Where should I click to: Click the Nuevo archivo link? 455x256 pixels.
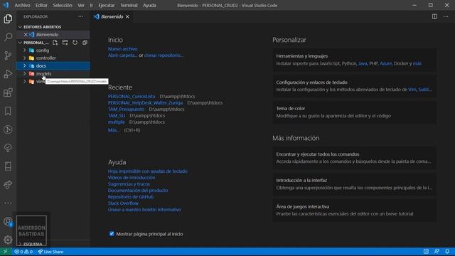(x=123, y=49)
